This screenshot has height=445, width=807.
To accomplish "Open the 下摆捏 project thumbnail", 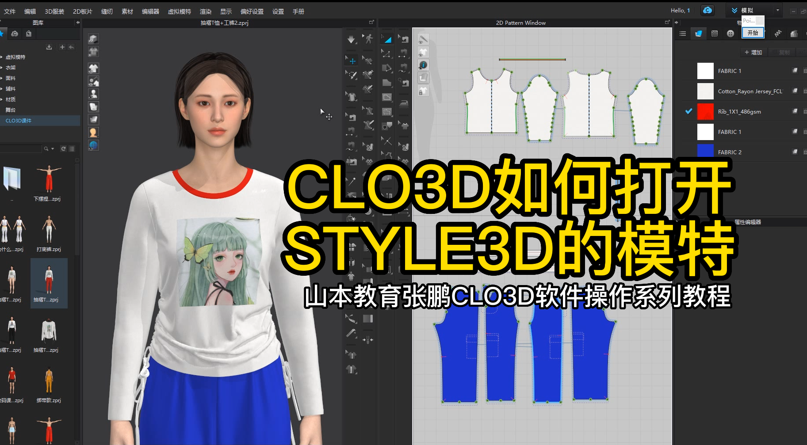I will 49,183.
